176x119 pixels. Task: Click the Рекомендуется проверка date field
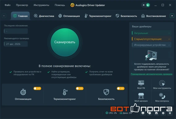pyautogui.click(x=16, y=44)
